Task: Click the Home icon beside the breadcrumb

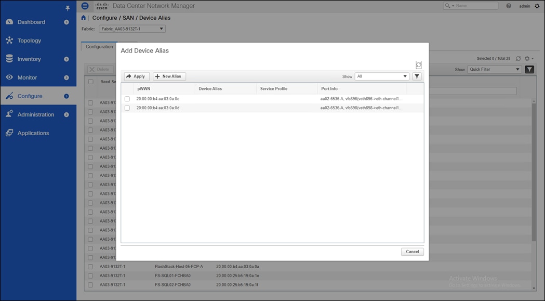Action: click(83, 17)
